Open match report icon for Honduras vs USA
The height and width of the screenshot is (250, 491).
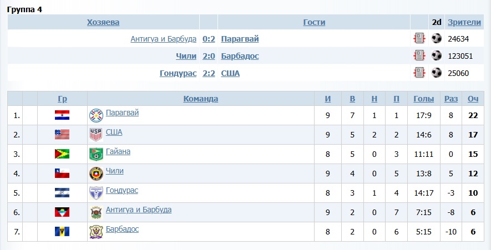coord(419,73)
